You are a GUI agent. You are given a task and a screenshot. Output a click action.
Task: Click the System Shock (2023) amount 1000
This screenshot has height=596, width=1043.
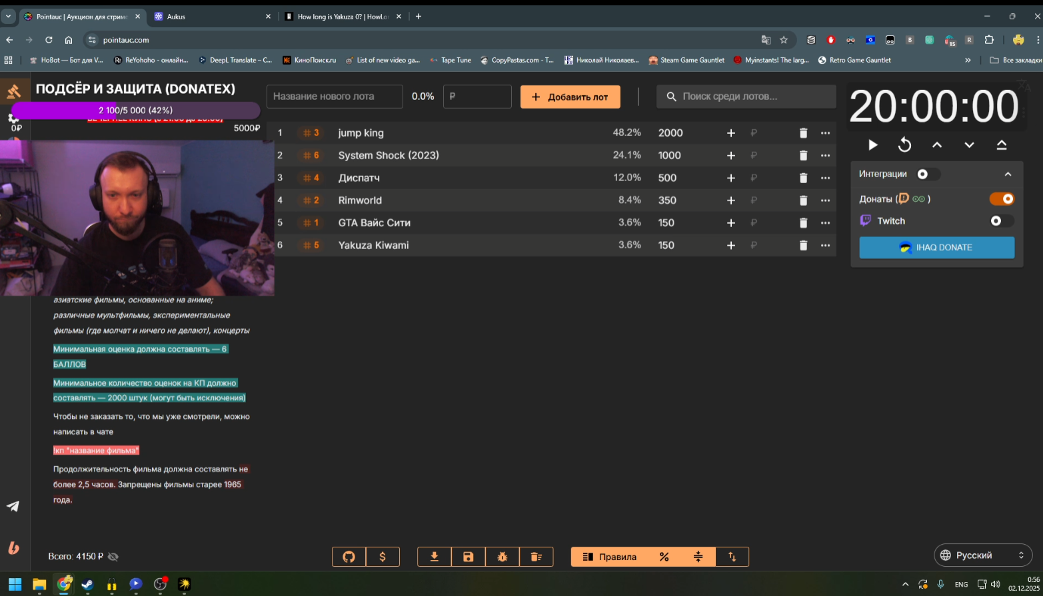670,155
